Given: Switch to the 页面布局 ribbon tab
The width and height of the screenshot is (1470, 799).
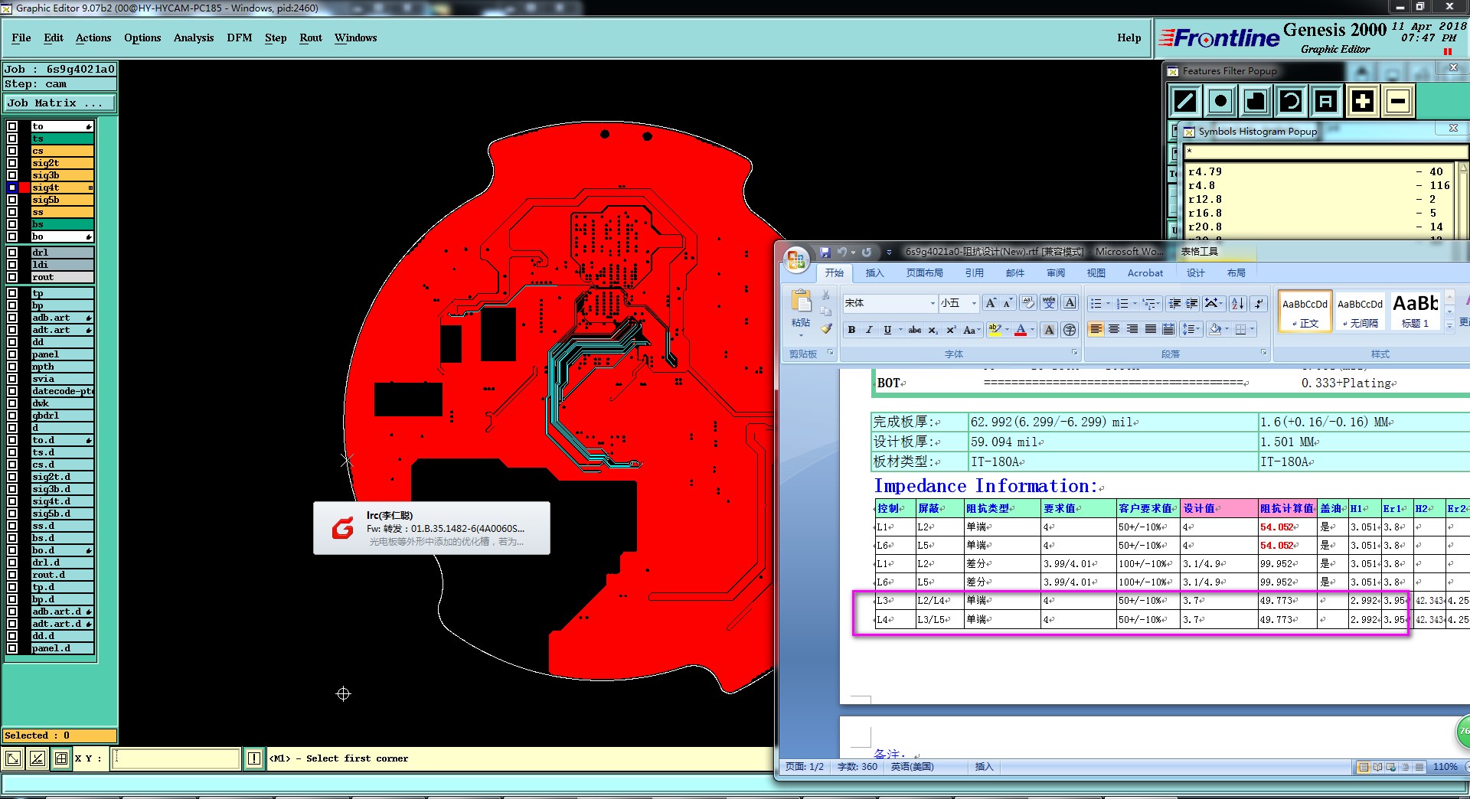Looking at the screenshot, I should [x=924, y=273].
